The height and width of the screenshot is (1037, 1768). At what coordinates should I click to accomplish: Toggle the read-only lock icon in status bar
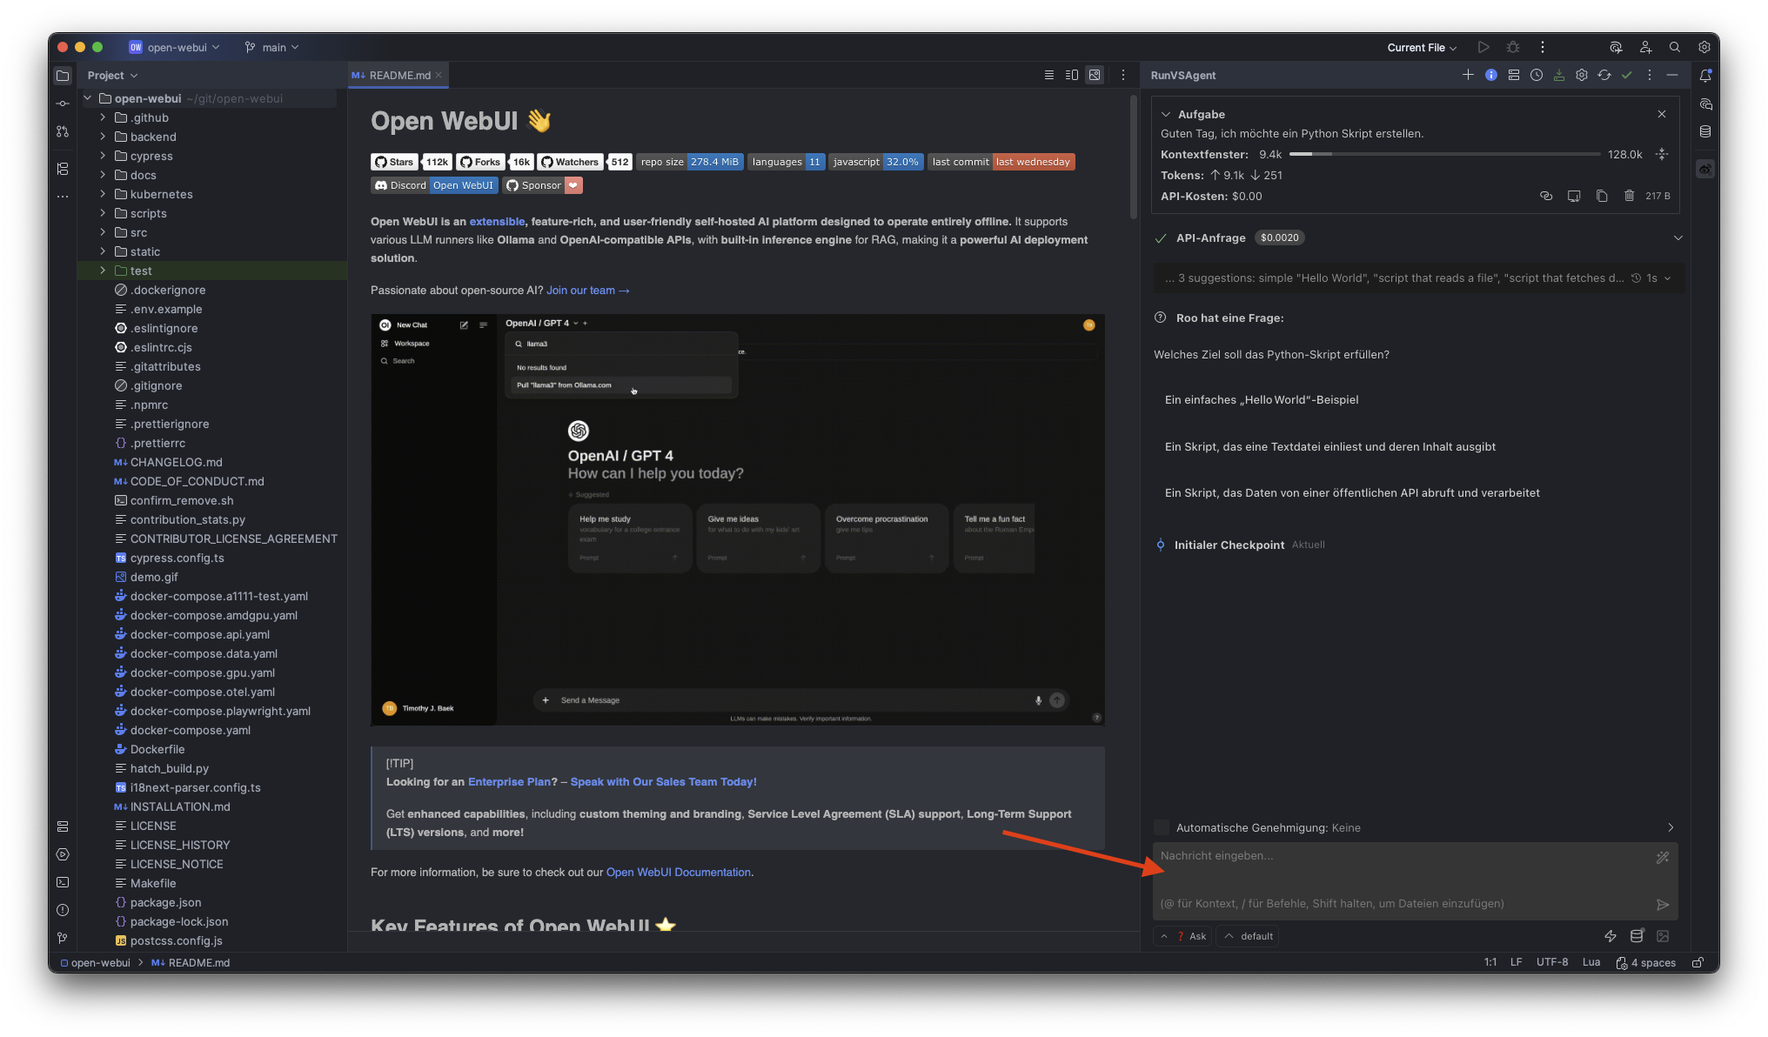[1698, 962]
